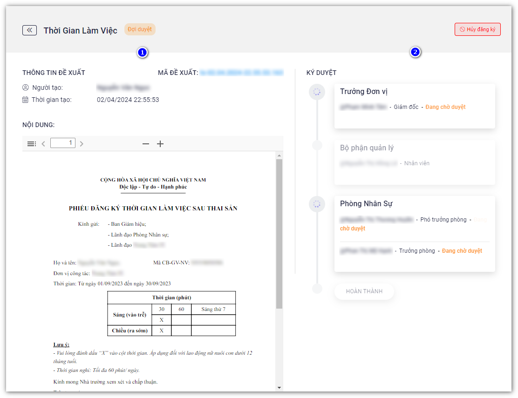Viewport: 518px width, 398px height.
Task: Click the Phòng Nhân Sự loading status icon
Action: click(317, 204)
